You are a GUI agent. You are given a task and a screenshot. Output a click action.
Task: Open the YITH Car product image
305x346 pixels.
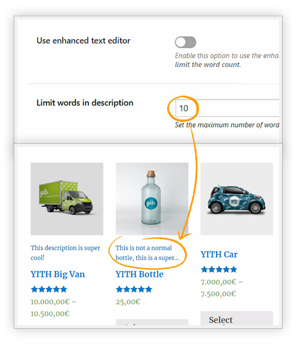[237, 199]
